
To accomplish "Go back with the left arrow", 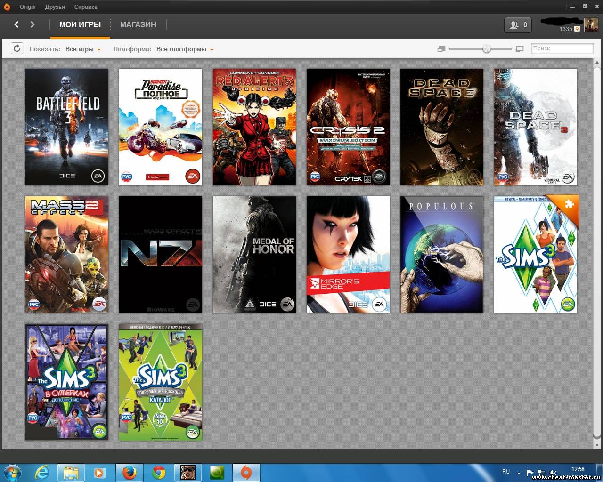I will point(16,24).
